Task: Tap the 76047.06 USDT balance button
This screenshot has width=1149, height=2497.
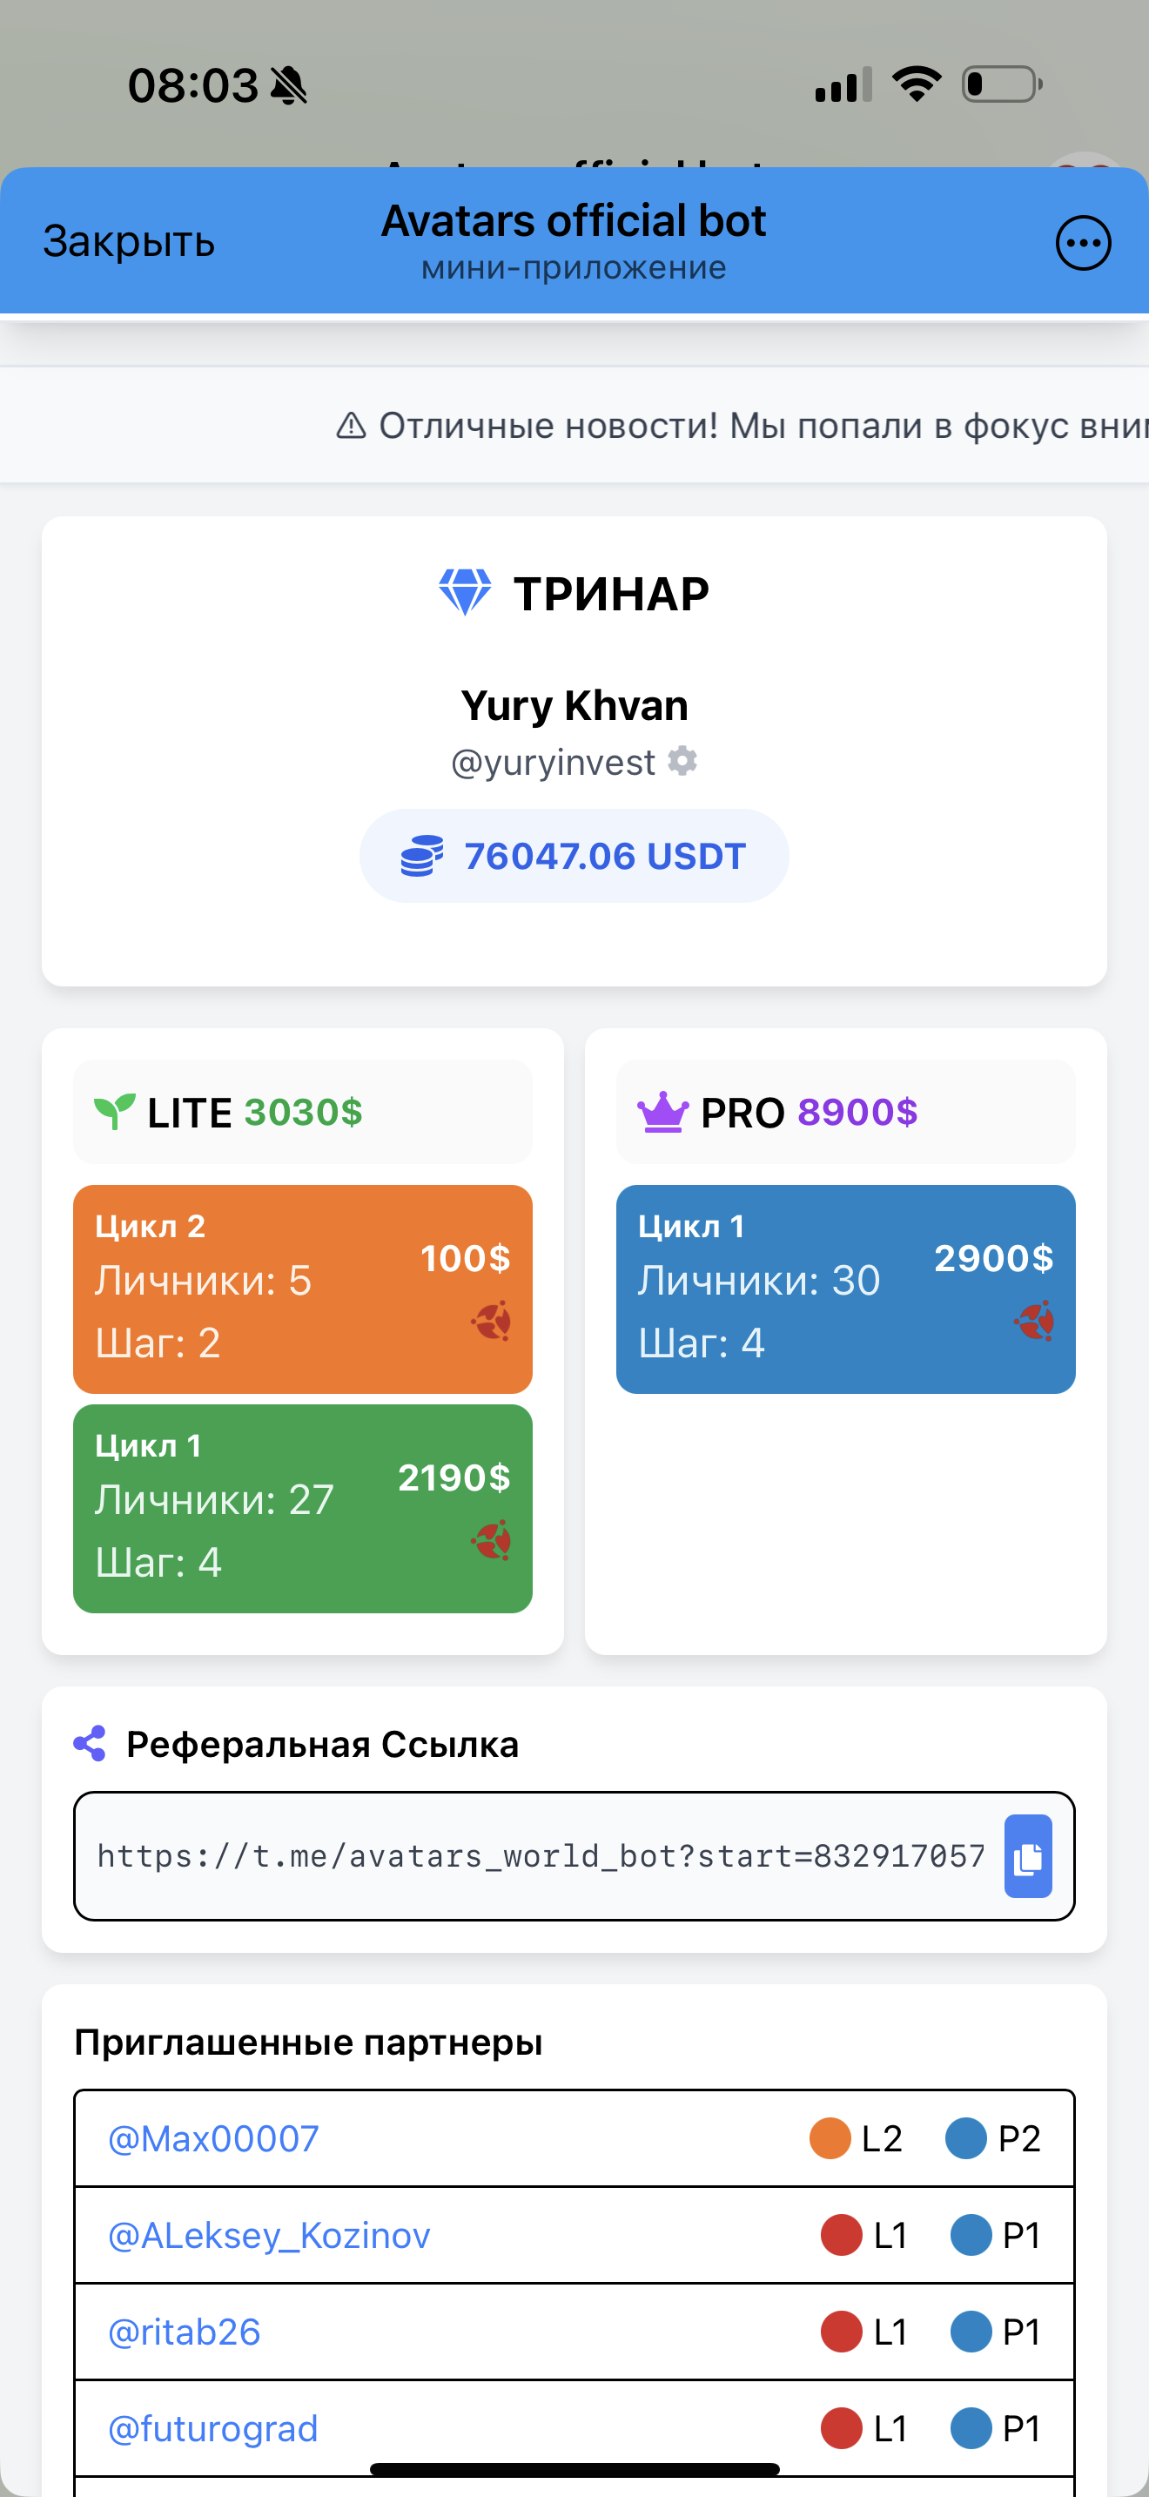Action: (574, 856)
